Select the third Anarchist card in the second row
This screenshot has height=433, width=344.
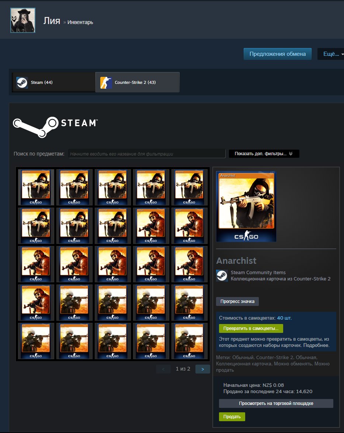112,226
